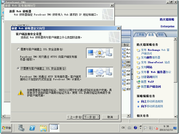The height and width of the screenshot is (134, 179).
Task: Click Move selected rule down link
Action: tap(152, 106)
